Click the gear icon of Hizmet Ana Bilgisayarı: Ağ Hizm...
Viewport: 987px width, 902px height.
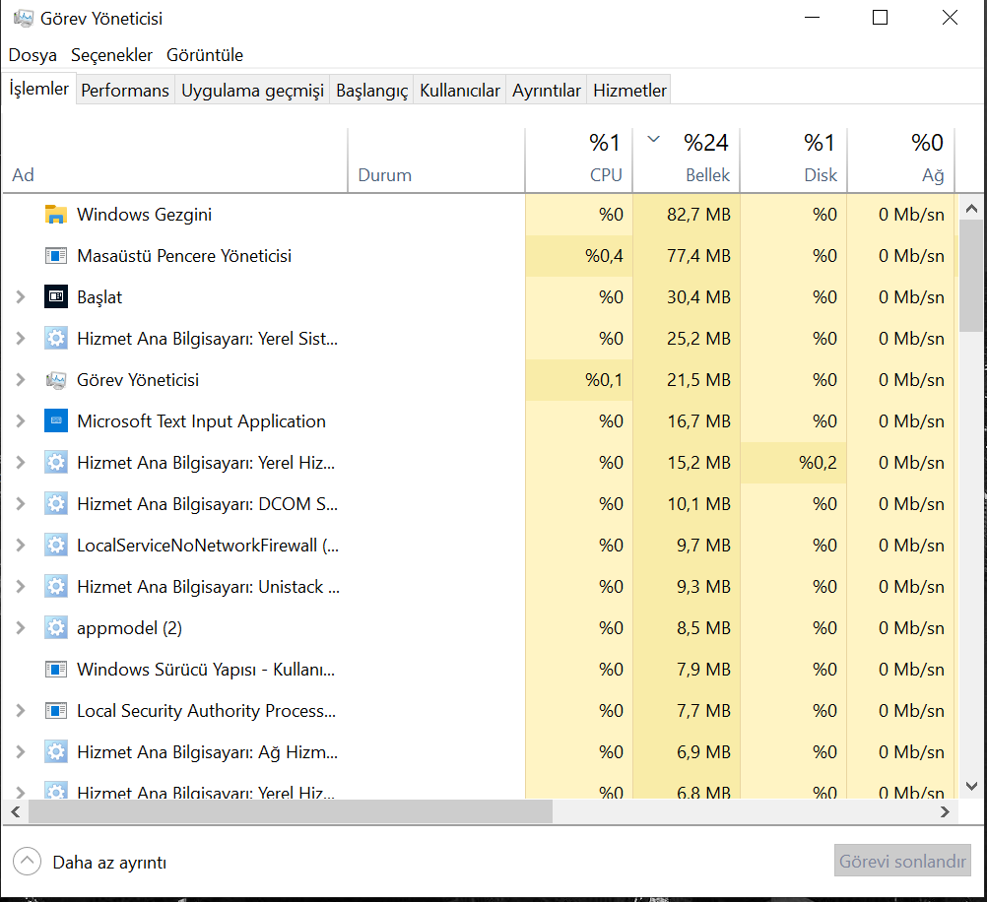[x=56, y=752]
